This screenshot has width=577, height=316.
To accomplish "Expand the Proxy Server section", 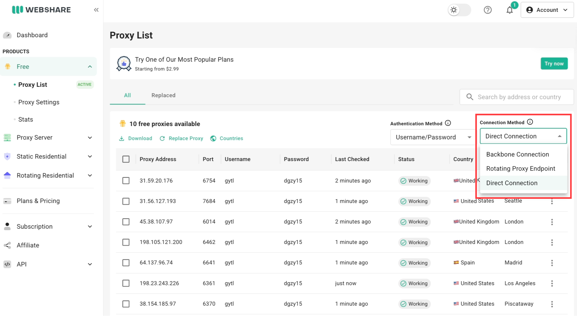I will (90, 138).
